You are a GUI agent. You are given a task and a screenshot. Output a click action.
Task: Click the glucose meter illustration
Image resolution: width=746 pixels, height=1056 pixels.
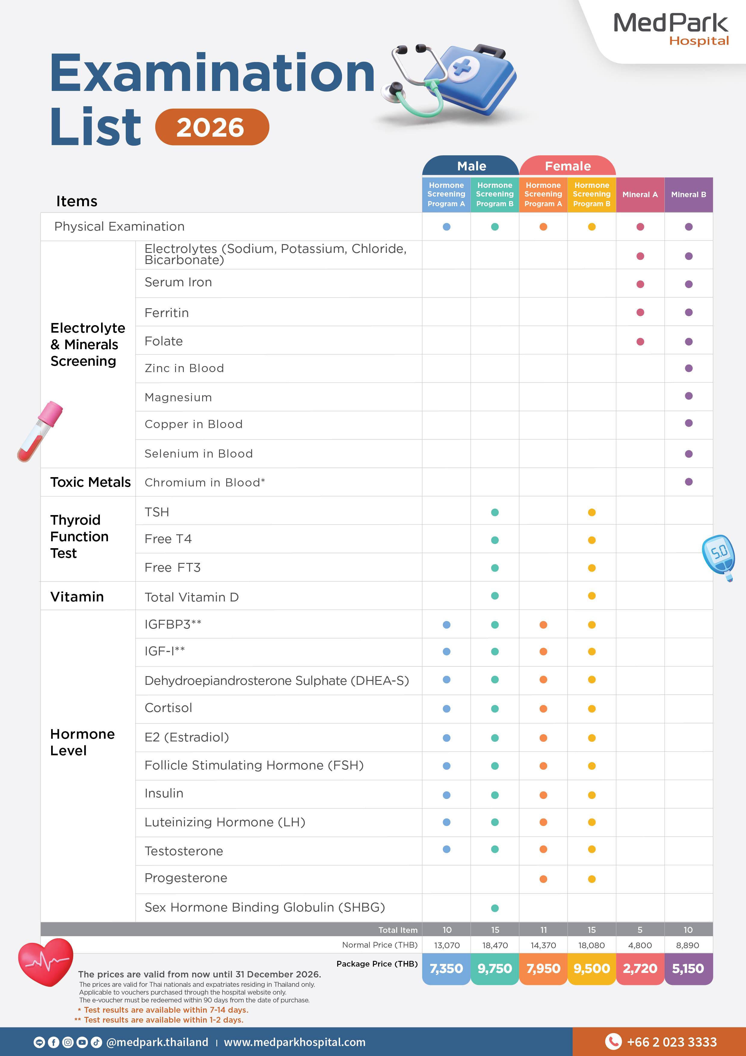(x=718, y=558)
